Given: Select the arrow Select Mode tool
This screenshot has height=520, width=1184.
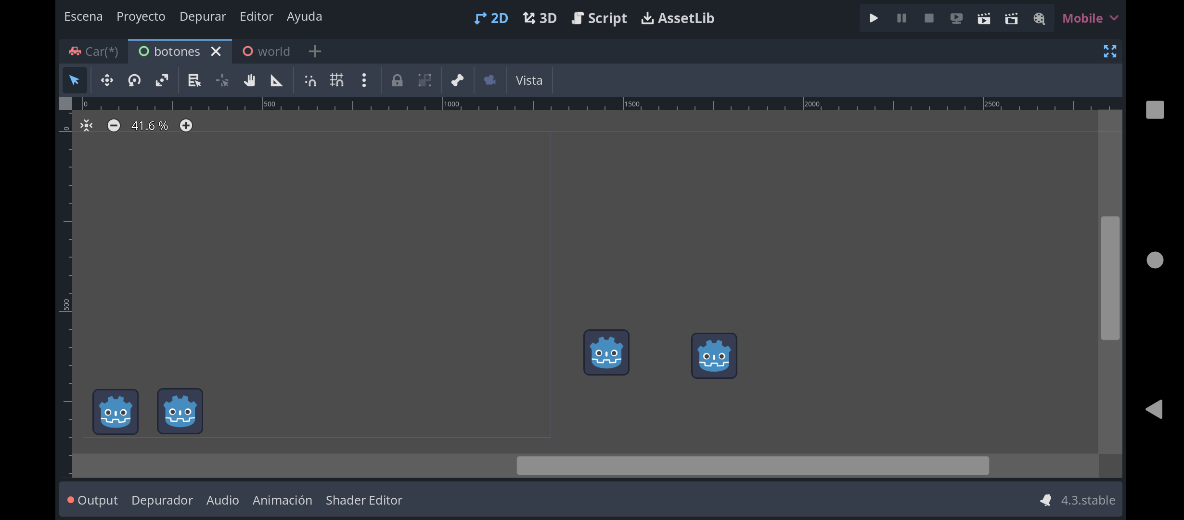Looking at the screenshot, I should click(75, 80).
